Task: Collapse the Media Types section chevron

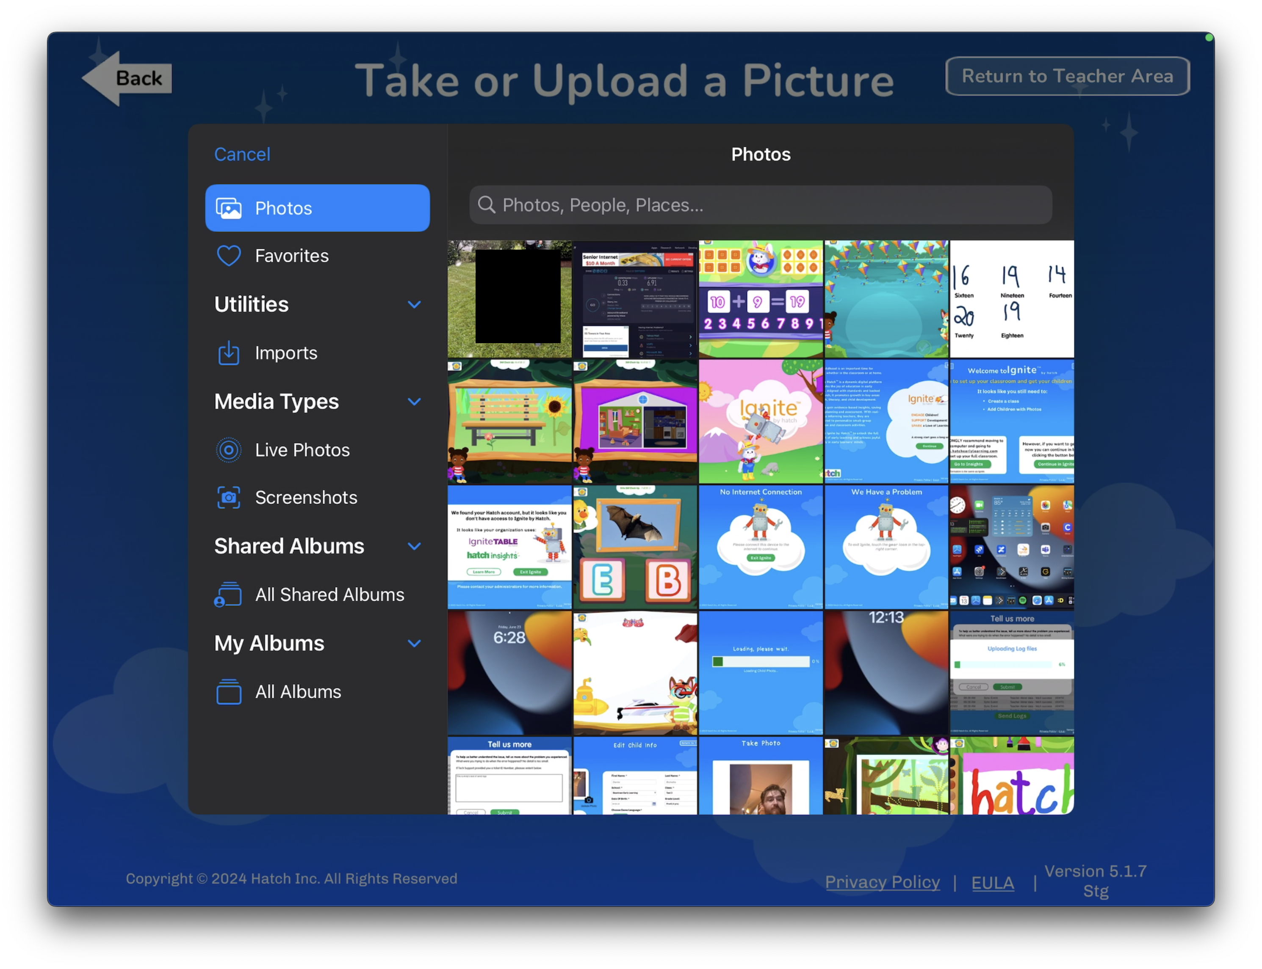Action: pos(414,402)
